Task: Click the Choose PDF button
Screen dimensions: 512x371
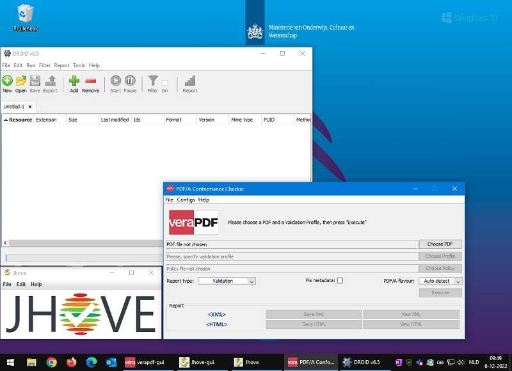Action: [x=440, y=244]
